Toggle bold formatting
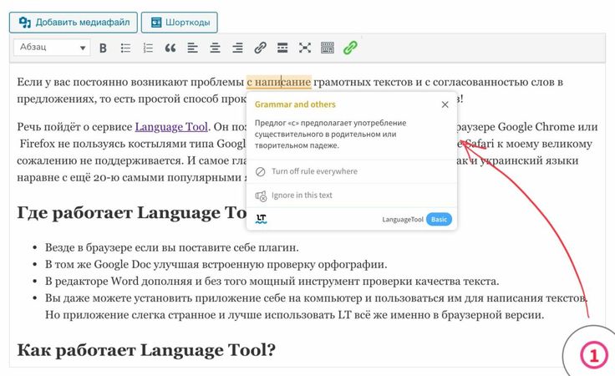Image resolution: width=615 pixels, height=376 pixels. pos(103,48)
